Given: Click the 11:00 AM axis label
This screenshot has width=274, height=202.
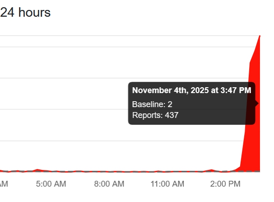Looking at the screenshot, I should tap(167, 184).
